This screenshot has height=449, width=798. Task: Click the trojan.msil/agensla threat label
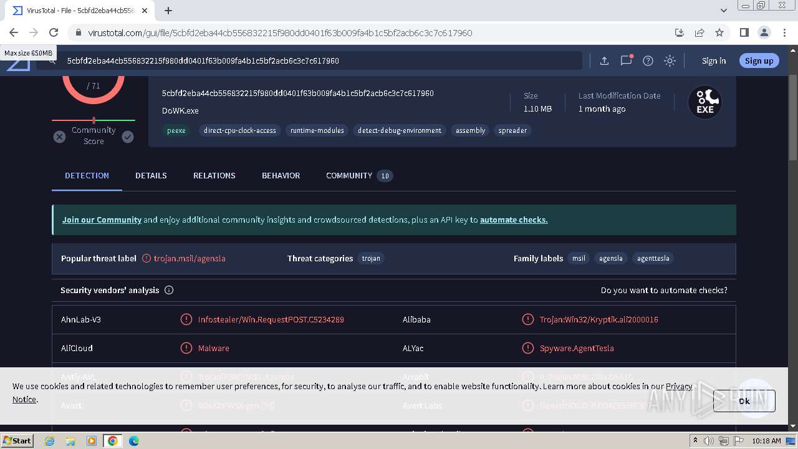190,258
